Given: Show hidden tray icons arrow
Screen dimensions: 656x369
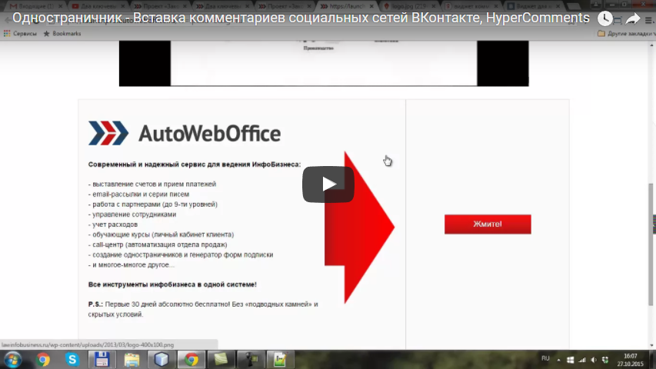Looking at the screenshot, I should click(558, 360).
